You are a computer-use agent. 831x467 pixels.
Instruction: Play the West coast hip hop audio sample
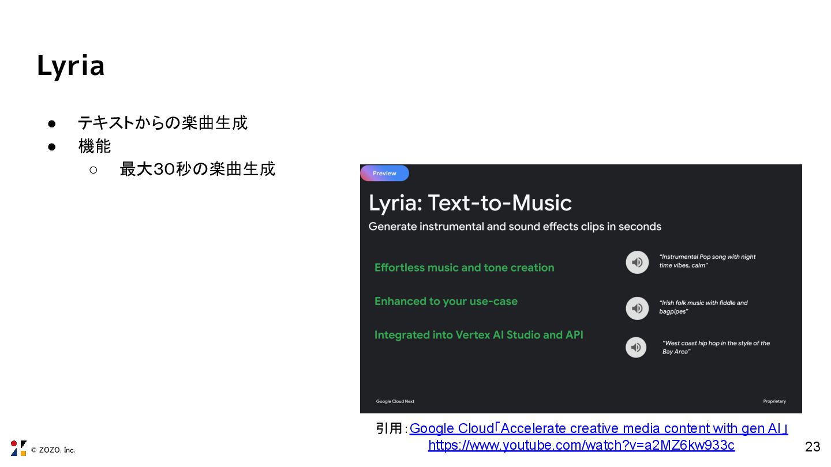click(636, 347)
